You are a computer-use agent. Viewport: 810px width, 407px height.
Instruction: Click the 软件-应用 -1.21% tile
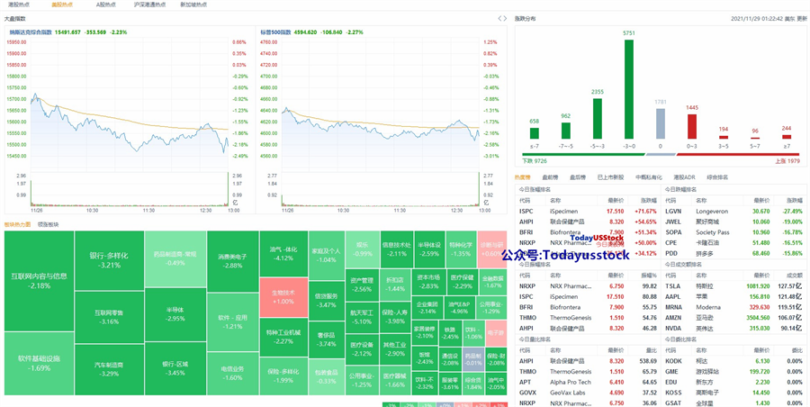point(232,322)
